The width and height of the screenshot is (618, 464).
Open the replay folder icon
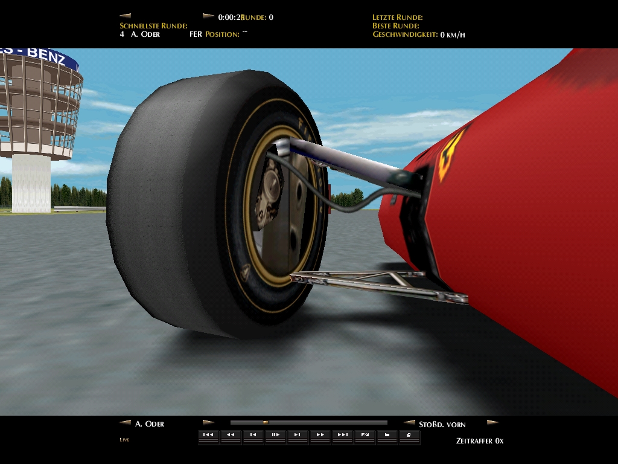(387, 435)
